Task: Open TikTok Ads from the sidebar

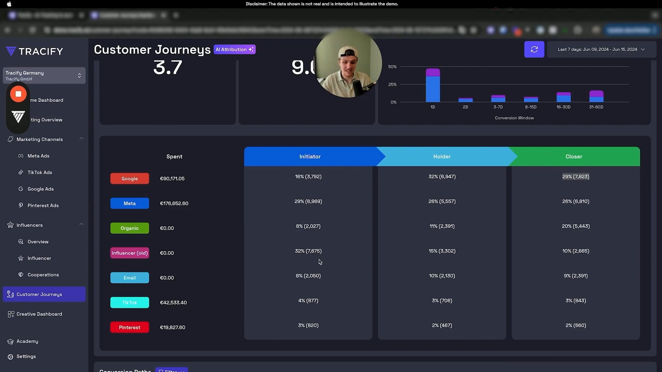Action: coord(40,172)
